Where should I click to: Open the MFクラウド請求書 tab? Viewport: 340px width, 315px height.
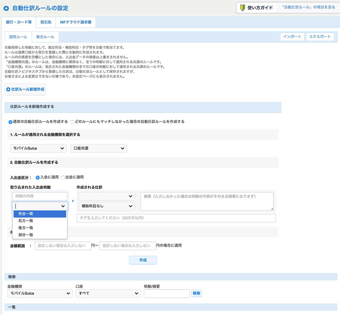75,22
